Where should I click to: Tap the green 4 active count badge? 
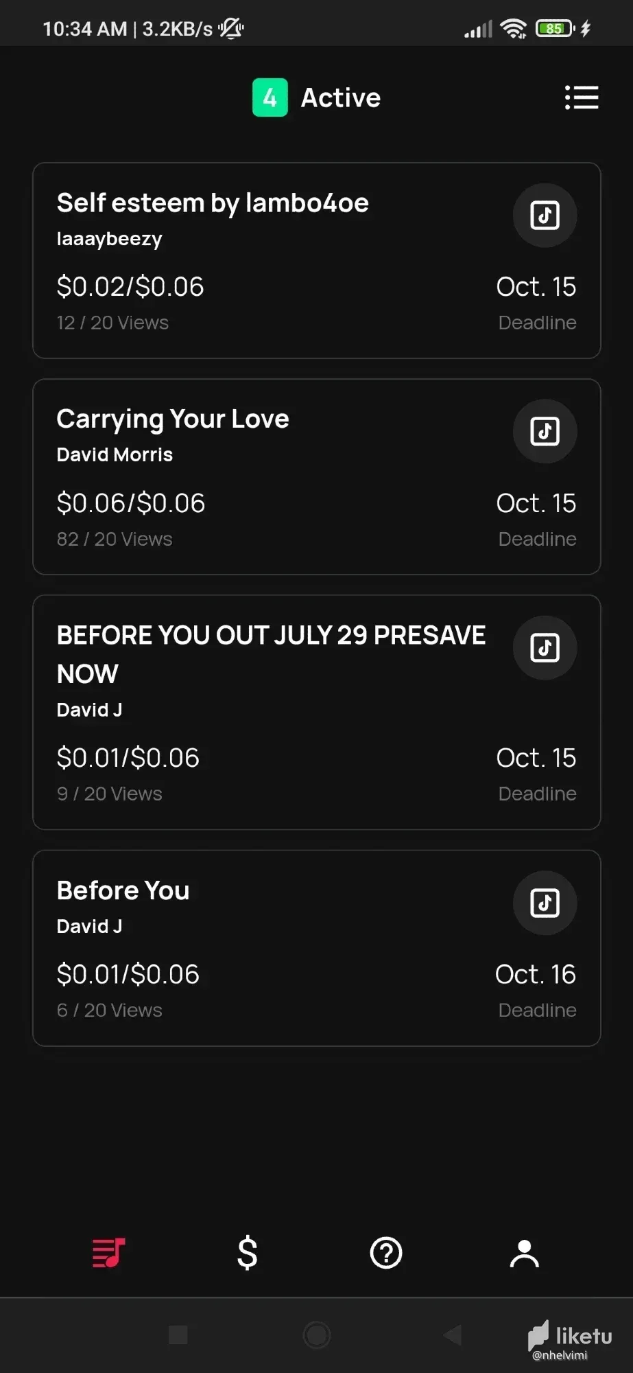click(270, 97)
